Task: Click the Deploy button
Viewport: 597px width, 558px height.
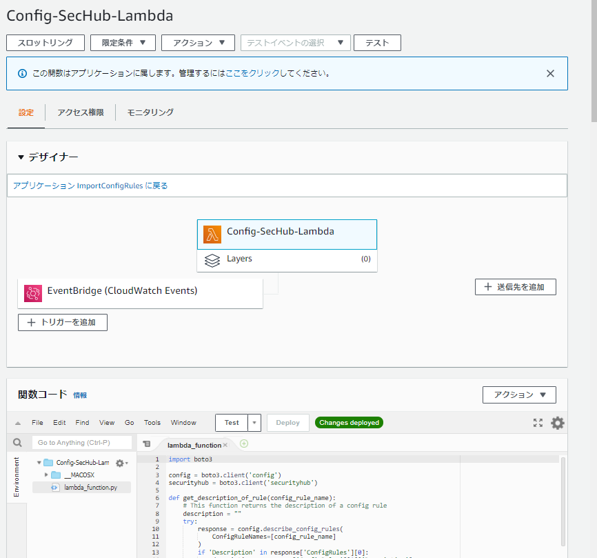Action: (x=288, y=423)
